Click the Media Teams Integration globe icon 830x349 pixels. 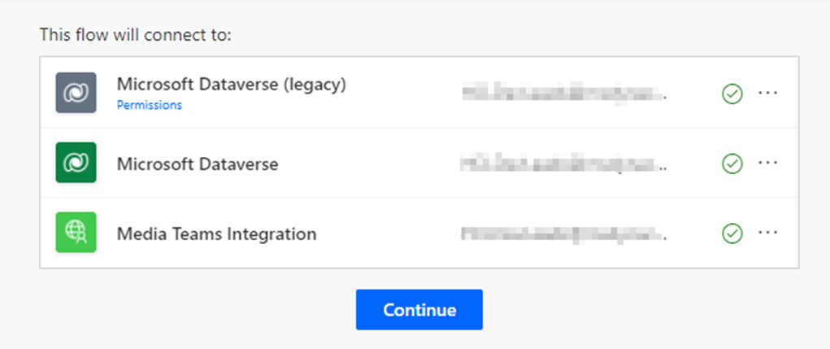(76, 233)
